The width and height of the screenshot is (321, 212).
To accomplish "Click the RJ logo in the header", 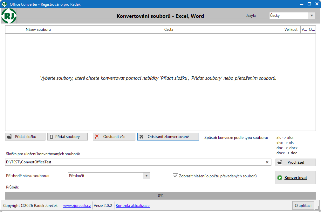I will 9,16.
